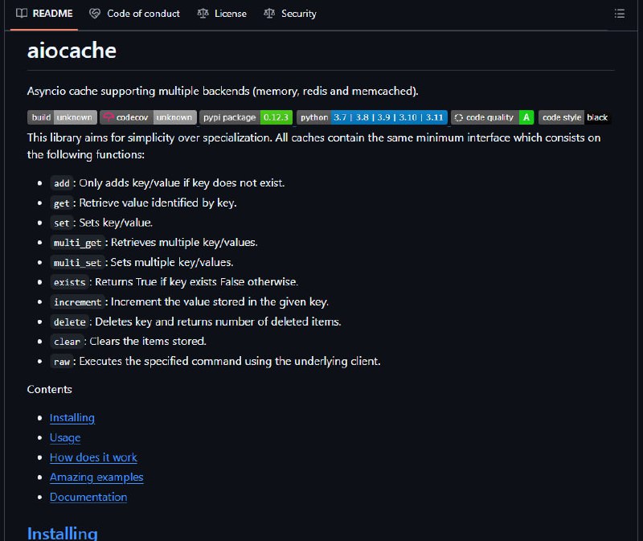
Task: Click 'Sets key/value.' description text
Action: pos(116,223)
